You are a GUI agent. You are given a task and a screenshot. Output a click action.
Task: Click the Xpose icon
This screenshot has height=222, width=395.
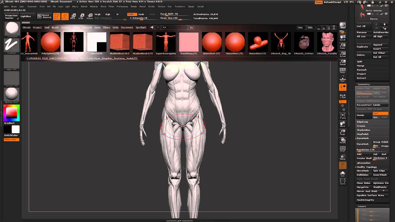pos(343,182)
